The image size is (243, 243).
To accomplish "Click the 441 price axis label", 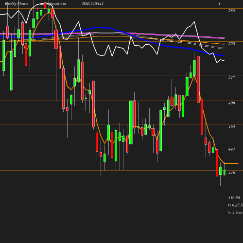I will [231, 149].
